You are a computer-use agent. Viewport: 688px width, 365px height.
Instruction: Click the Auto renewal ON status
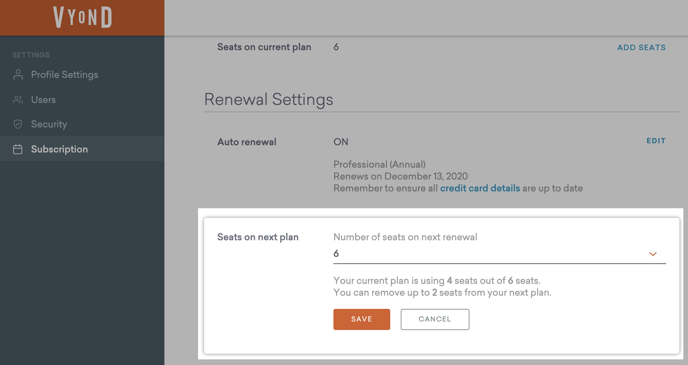click(x=341, y=142)
